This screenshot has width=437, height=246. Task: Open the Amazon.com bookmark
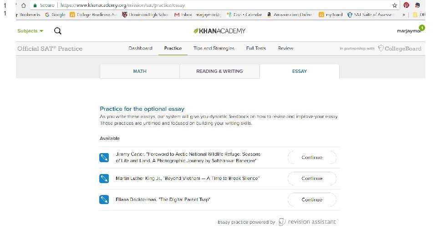(x=290, y=15)
